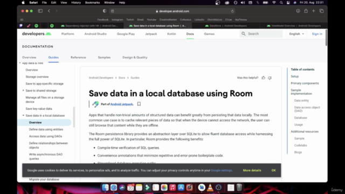The height and width of the screenshot is (194, 345).
Task: Open Access data using DAOs page
Action: (x=45, y=136)
